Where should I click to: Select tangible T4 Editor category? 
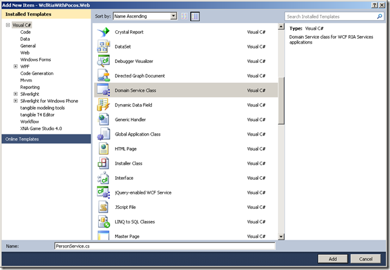pyautogui.click(x=38, y=114)
